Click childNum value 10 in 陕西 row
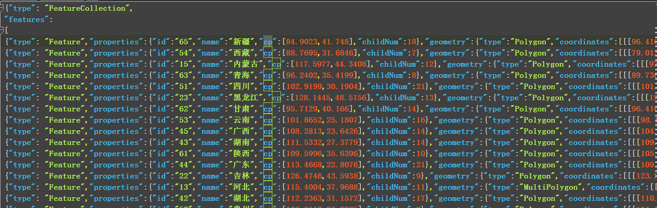657x208 pixels. [x=420, y=153]
